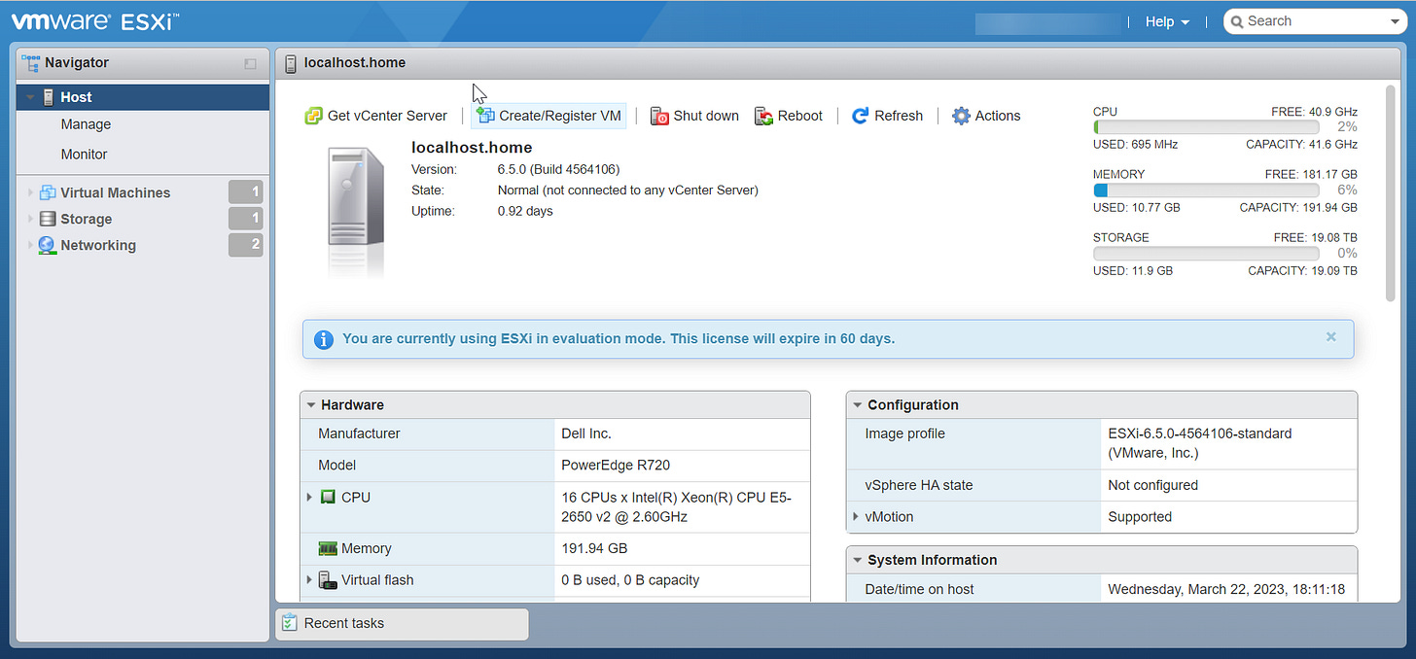Open Manage under Host
This screenshot has width=1416, height=659.
[86, 124]
